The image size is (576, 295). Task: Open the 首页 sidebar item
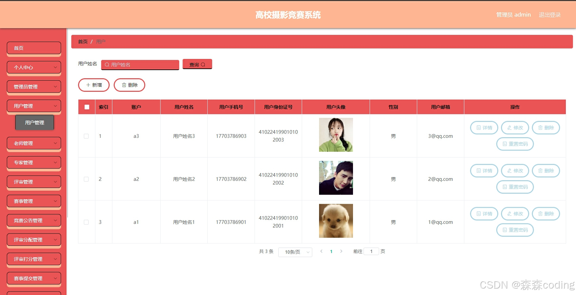click(34, 48)
